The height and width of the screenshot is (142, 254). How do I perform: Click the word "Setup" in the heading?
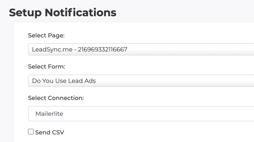(25, 12)
